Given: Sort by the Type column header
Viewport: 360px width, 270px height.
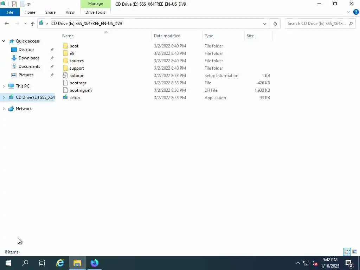Looking at the screenshot, I should [209, 36].
